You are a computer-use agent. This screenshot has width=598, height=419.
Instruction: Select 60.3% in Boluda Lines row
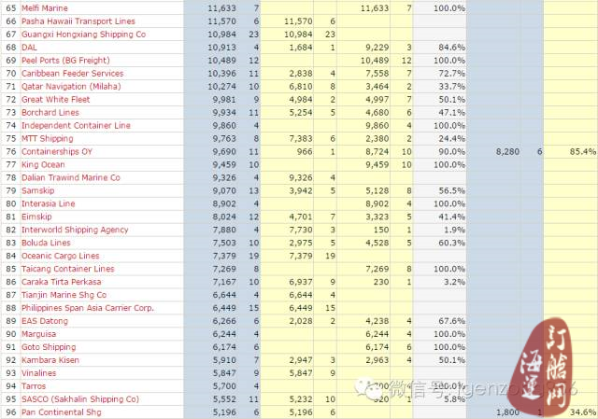[451, 243]
